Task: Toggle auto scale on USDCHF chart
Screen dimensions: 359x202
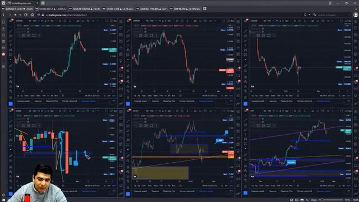Action: [x=231, y=95]
